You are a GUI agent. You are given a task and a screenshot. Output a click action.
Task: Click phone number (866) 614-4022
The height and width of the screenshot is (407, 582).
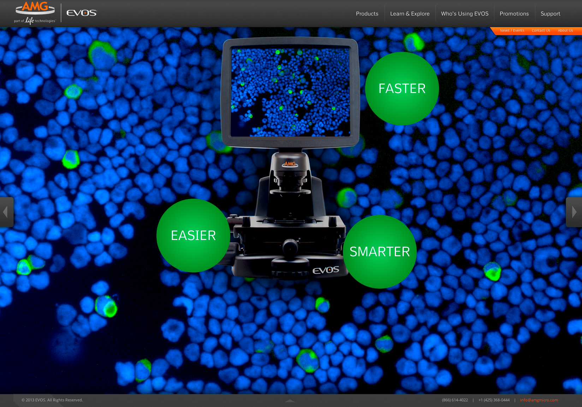(x=455, y=400)
